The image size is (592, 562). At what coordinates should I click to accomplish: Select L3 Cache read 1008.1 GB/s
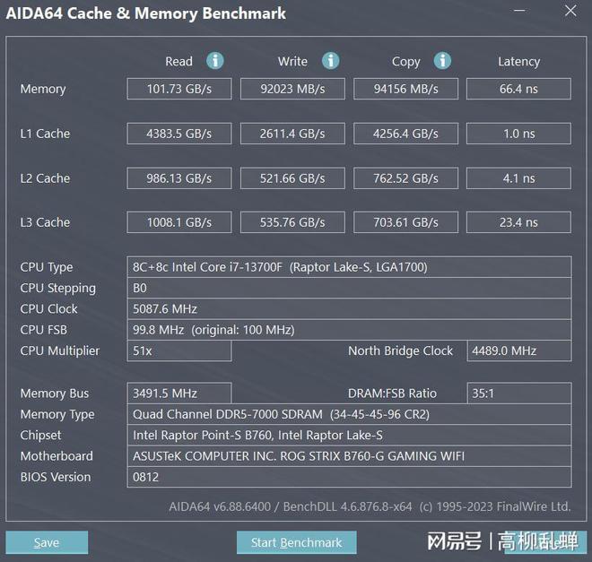[179, 222]
